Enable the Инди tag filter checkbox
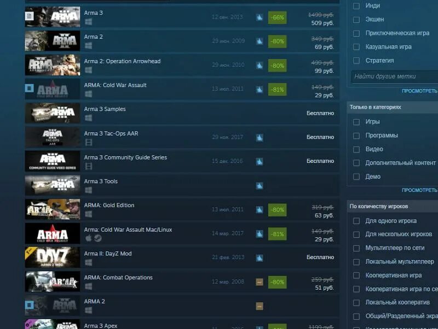The image size is (438, 329). tap(356, 6)
